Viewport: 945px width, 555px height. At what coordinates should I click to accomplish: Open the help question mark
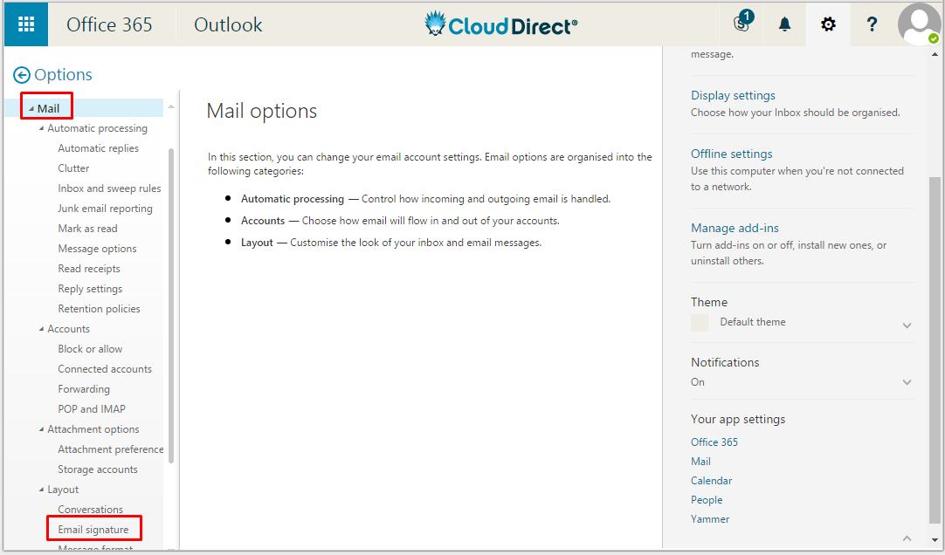coord(872,24)
